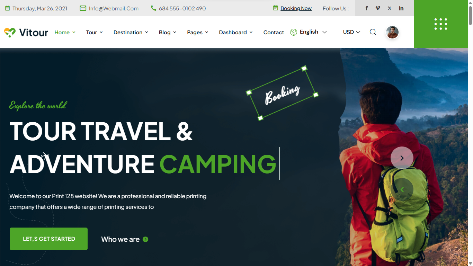
Task: Select the Contact menu item
Action: (274, 32)
